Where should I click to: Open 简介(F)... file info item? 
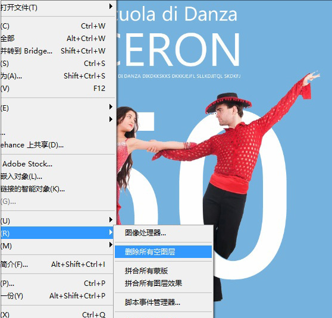58,265
